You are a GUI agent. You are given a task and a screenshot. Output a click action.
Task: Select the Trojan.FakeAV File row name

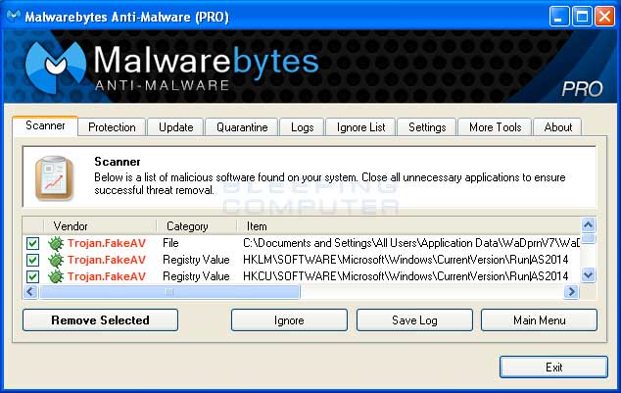pyautogui.click(x=107, y=243)
